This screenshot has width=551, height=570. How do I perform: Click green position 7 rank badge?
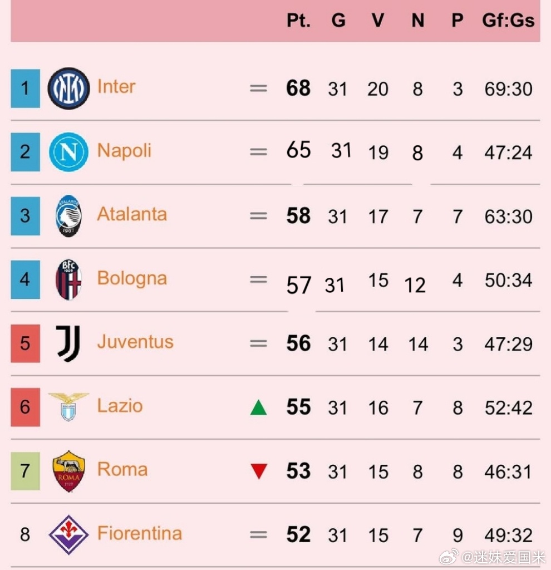(26, 471)
